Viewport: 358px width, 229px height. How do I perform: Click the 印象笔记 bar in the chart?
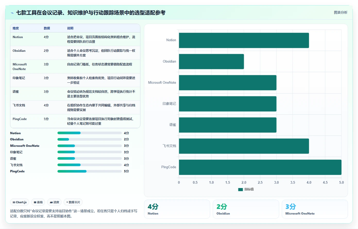point(228,104)
